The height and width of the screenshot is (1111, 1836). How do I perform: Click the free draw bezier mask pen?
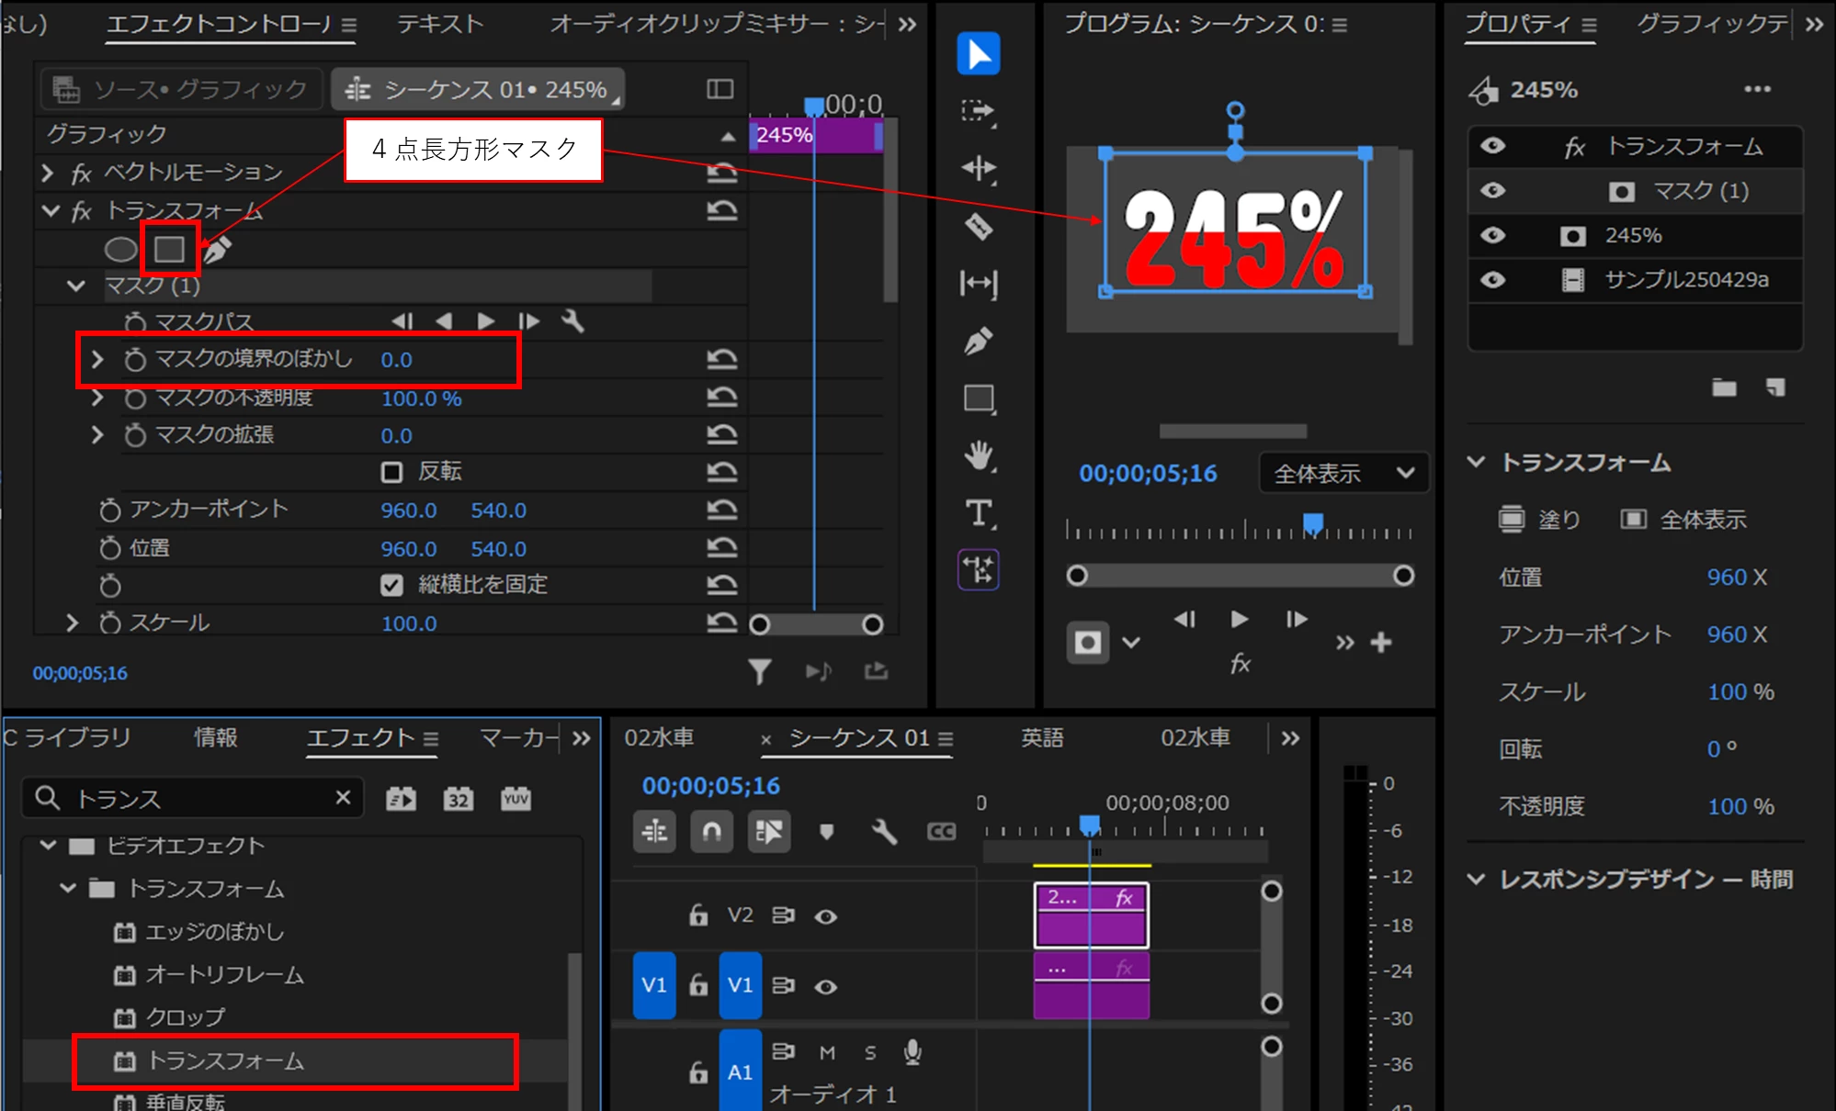217,249
